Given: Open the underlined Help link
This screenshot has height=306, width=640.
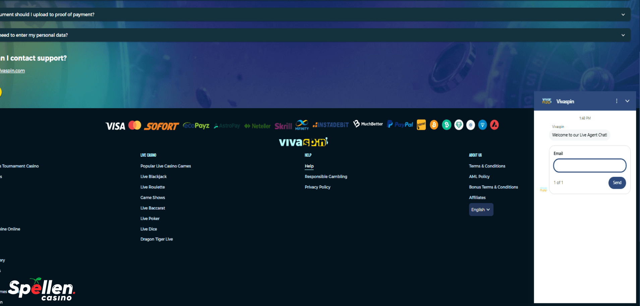Looking at the screenshot, I should (309, 166).
